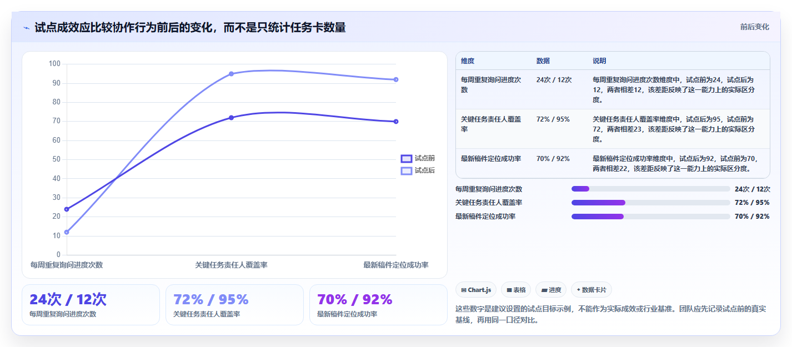792x347 pixels.
Task: Click table cell 24次 / 12次
Action: (x=554, y=80)
